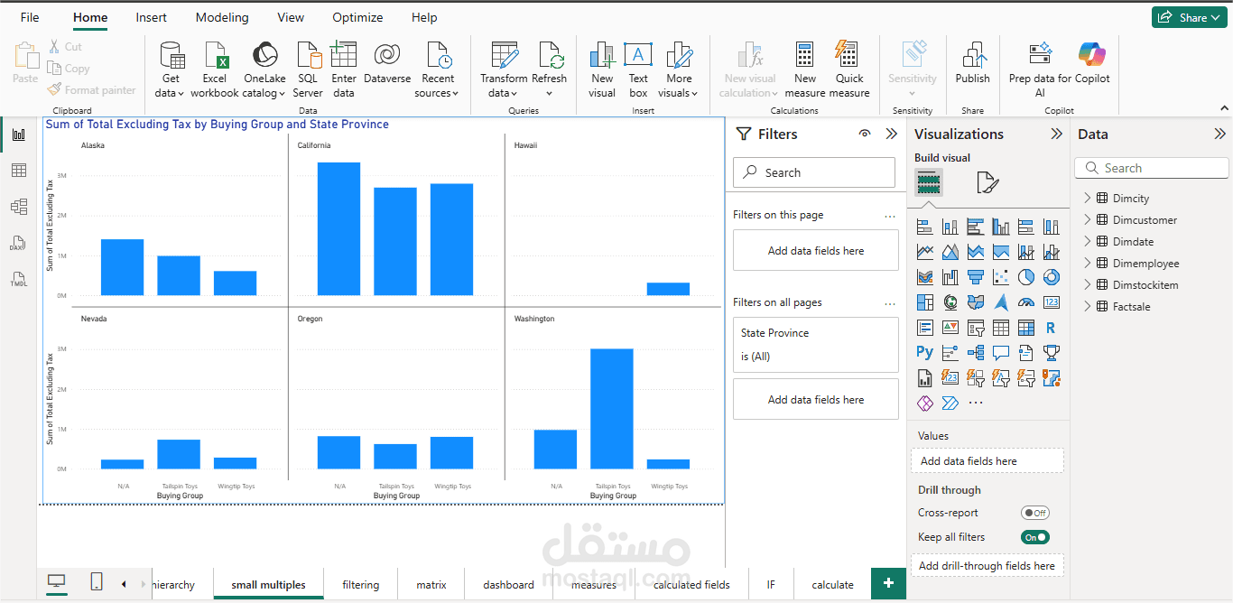Toggle Cross-report drill through switch
Viewport: 1233px width, 603px height.
coord(1035,513)
